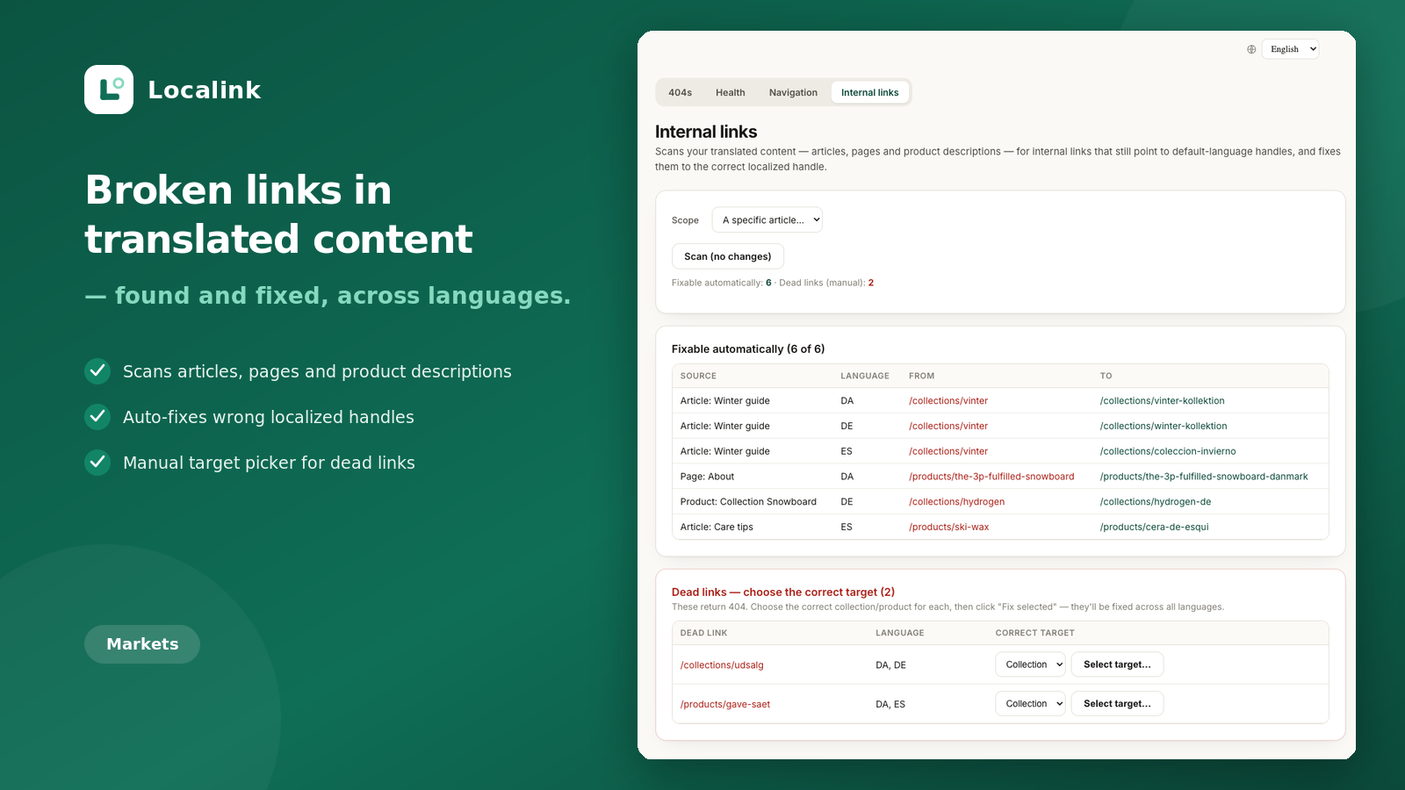
Task: Click the checkmark icon beside Manual target picker
Action: (x=97, y=463)
